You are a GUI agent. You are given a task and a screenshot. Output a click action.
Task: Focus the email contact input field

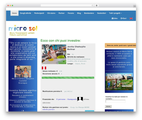(x=116, y=101)
